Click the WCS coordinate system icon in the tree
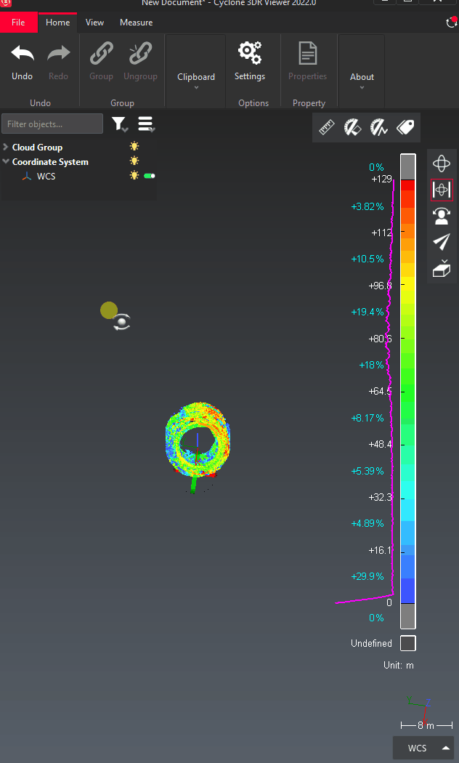 click(x=27, y=177)
